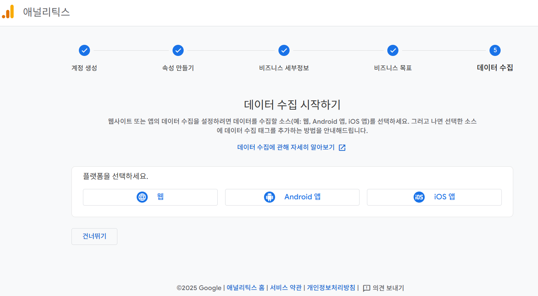Click the checkmark icon above 비즈니스 목표
The width and height of the screenshot is (538, 296).
click(x=392, y=50)
